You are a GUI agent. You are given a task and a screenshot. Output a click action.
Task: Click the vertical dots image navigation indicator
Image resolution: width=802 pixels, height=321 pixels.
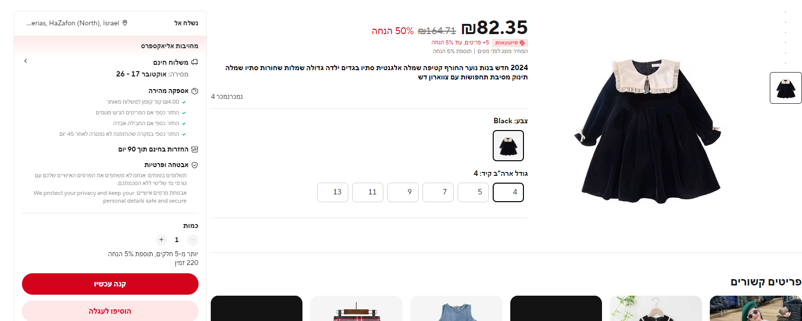pyautogui.click(x=786, y=37)
